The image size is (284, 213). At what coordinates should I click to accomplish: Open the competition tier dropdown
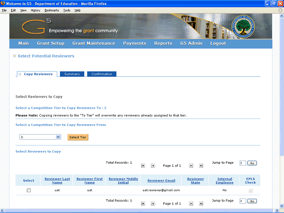click(x=40, y=137)
